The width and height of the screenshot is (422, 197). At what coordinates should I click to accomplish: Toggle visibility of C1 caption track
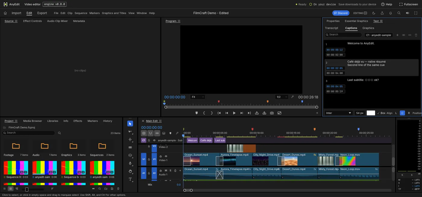point(154,140)
